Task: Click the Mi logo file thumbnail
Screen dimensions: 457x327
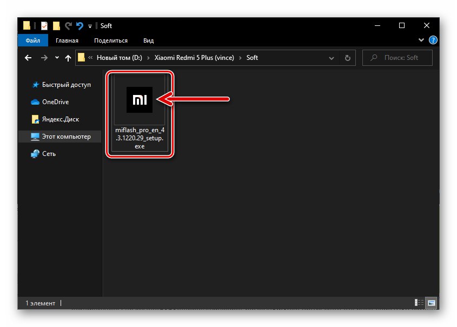Action: 140,100
